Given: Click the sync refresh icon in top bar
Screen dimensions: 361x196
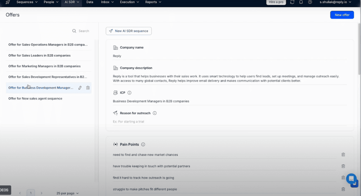Looking at the screenshot, I should click(292, 2).
